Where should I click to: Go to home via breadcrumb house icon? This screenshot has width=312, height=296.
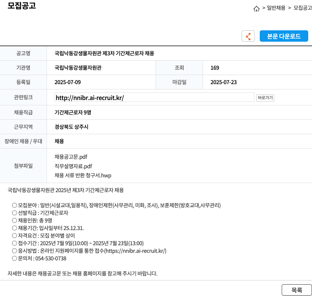click(256, 9)
